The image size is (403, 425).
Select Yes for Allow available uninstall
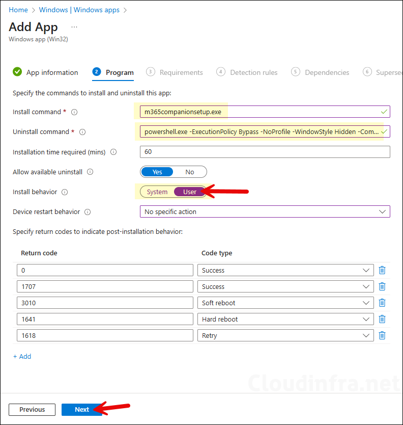(157, 172)
